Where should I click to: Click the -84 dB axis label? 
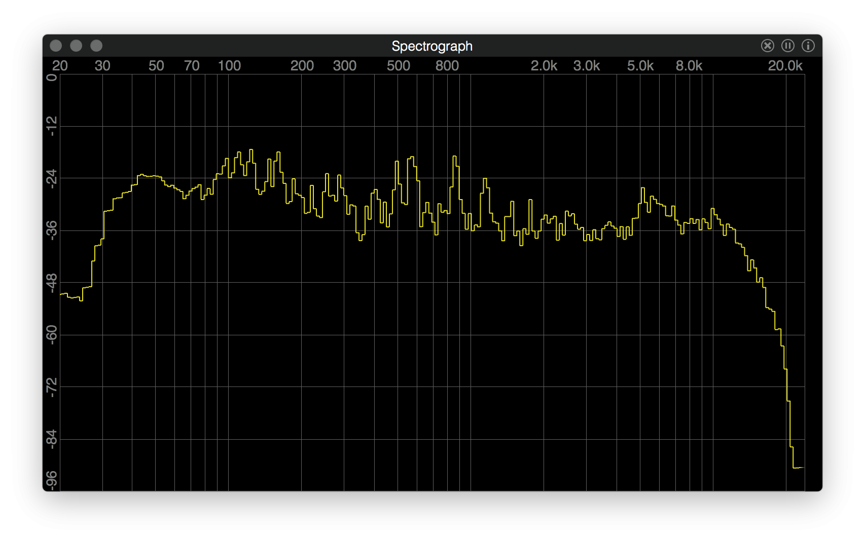pyautogui.click(x=51, y=439)
